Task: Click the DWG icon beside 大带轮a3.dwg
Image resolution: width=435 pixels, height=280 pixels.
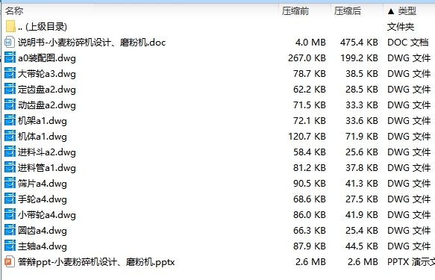Action: click(x=10, y=73)
